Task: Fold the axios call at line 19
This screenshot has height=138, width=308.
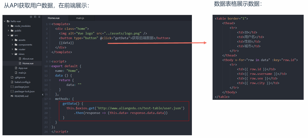Action: tap(50, 108)
